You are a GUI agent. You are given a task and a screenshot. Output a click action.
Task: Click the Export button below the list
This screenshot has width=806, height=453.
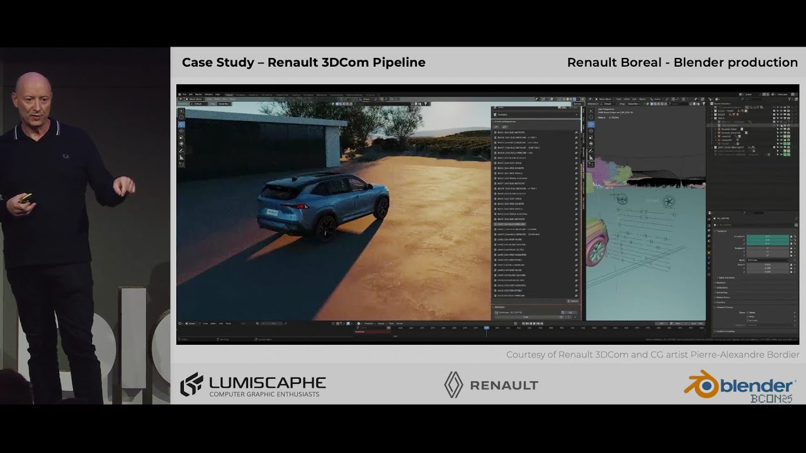573,301
